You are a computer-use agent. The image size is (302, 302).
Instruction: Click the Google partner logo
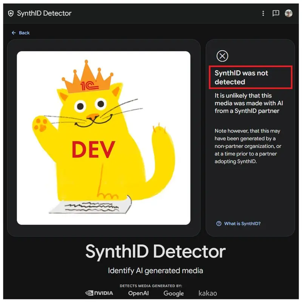(x=174, y=293)
